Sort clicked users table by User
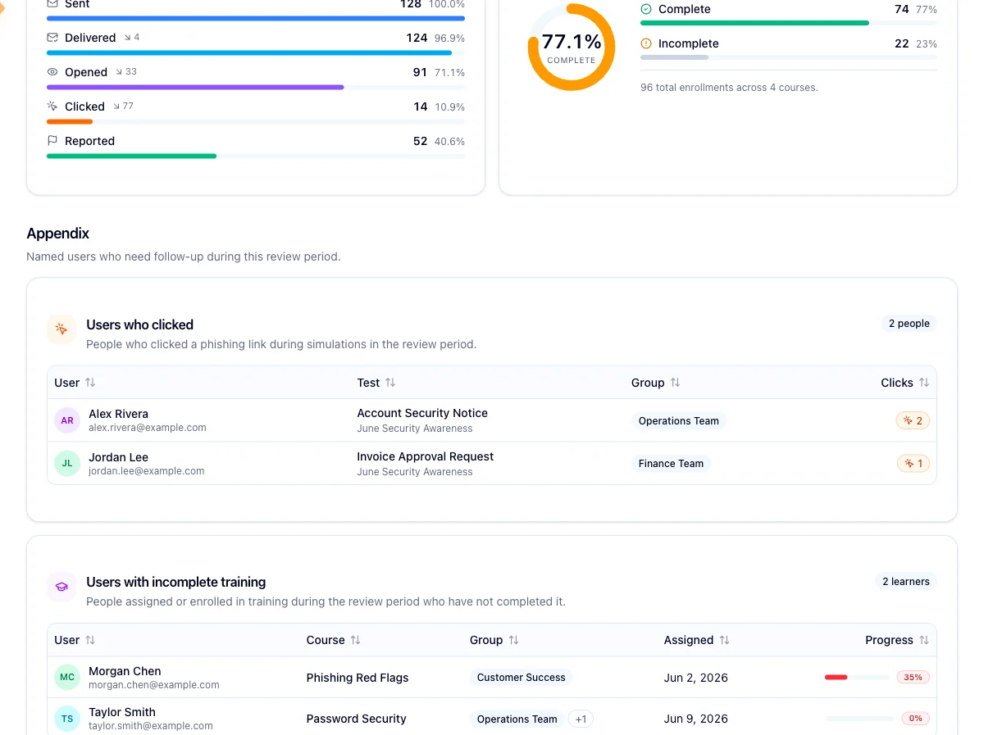This screenshot has height=735, width=984. click(75, 383)
